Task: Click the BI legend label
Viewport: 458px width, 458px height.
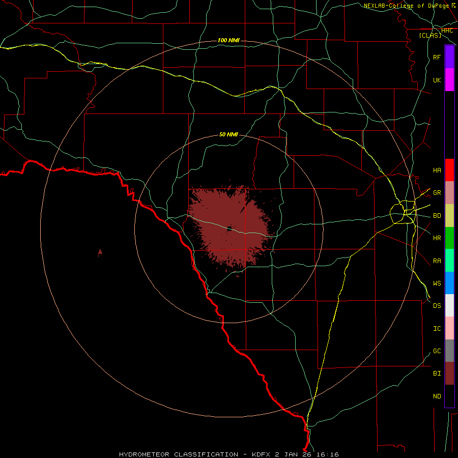Action: click(437, 374)
